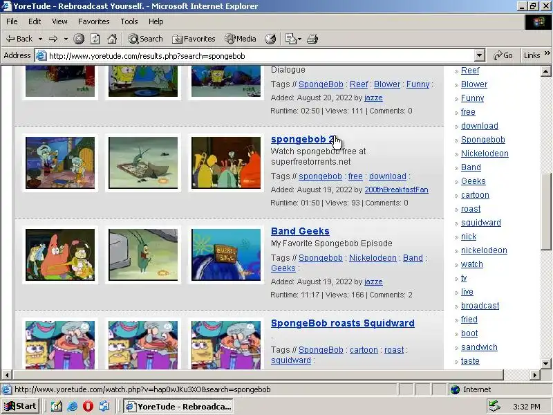The height and width of the screenshot is (415, 553).
Task: Open the Favorites toolbar button
Action: (x=194, y=39)
